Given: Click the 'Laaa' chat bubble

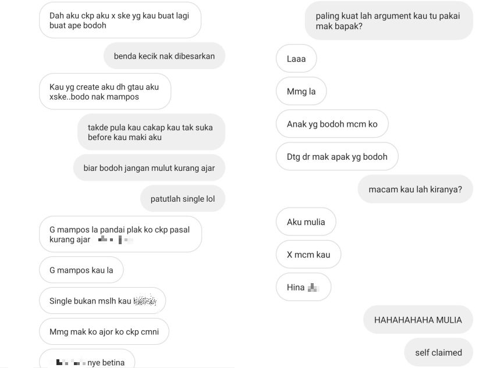Looking at the screenshot, I should (296, 59).
